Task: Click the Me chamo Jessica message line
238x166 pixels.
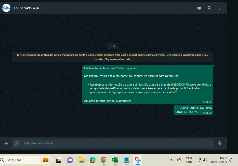Action: tap(131, 76)
